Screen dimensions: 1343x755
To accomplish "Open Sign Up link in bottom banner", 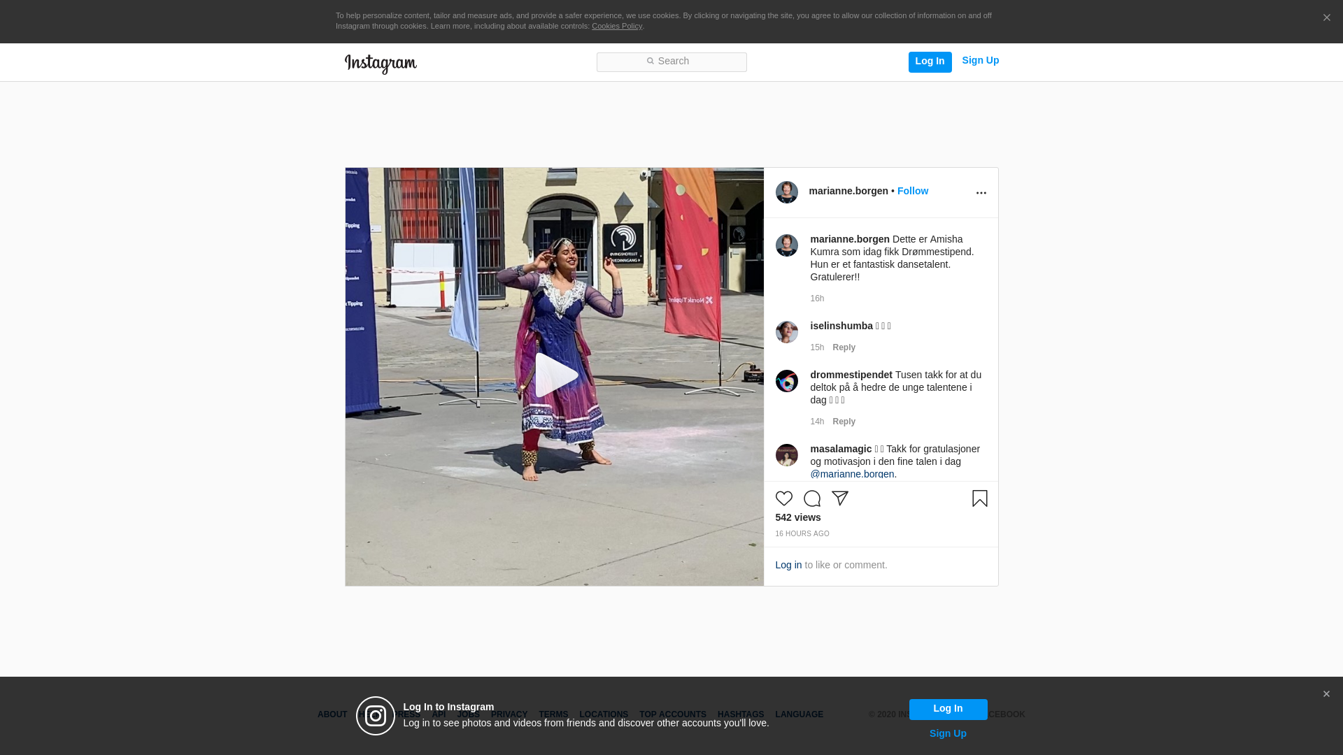I will point(948,734).
